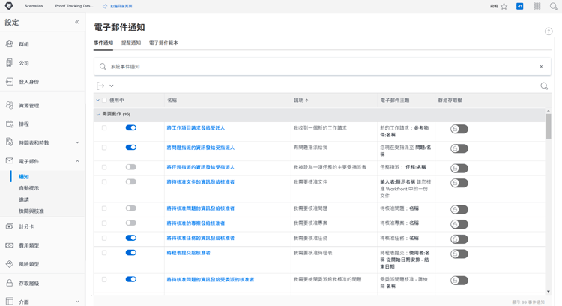The image size is (562, 306).
Task: Toggle off 時程表提交給核准者 notification
Action: click(131, 253)
